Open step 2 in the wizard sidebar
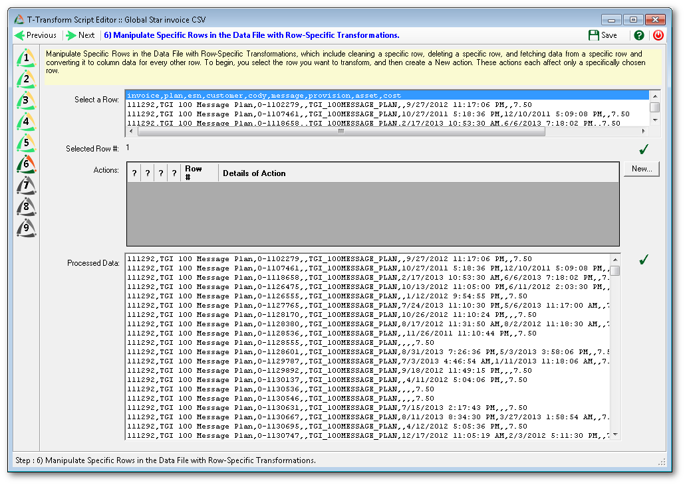 (x=26, y=80)
